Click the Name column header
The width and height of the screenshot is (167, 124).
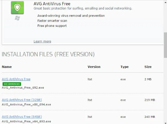7,67
